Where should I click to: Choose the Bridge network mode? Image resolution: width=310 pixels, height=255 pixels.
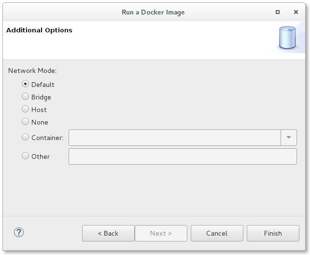[26, 97]
